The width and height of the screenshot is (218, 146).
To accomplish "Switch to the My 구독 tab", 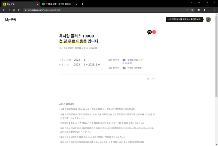I will pos(21,4).
